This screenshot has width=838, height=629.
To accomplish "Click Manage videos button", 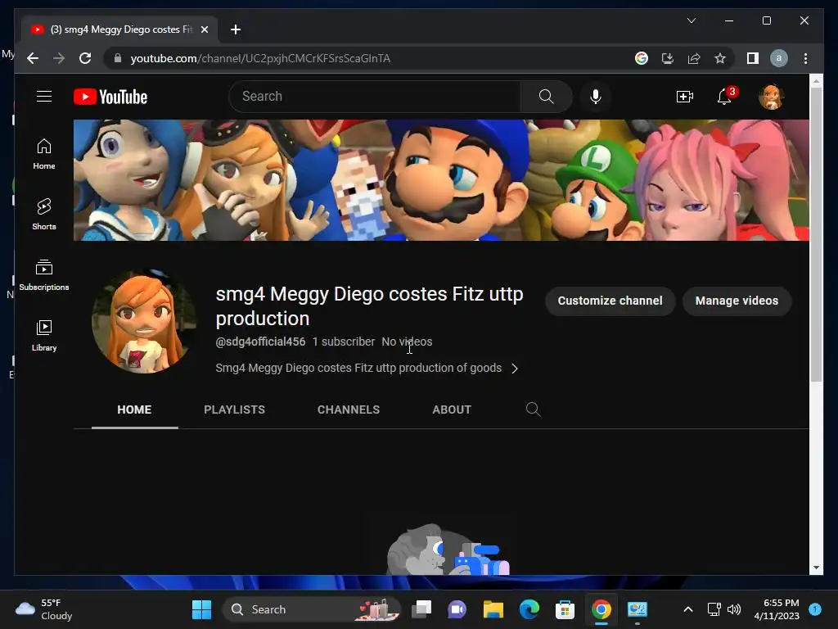I will (737, 301).
